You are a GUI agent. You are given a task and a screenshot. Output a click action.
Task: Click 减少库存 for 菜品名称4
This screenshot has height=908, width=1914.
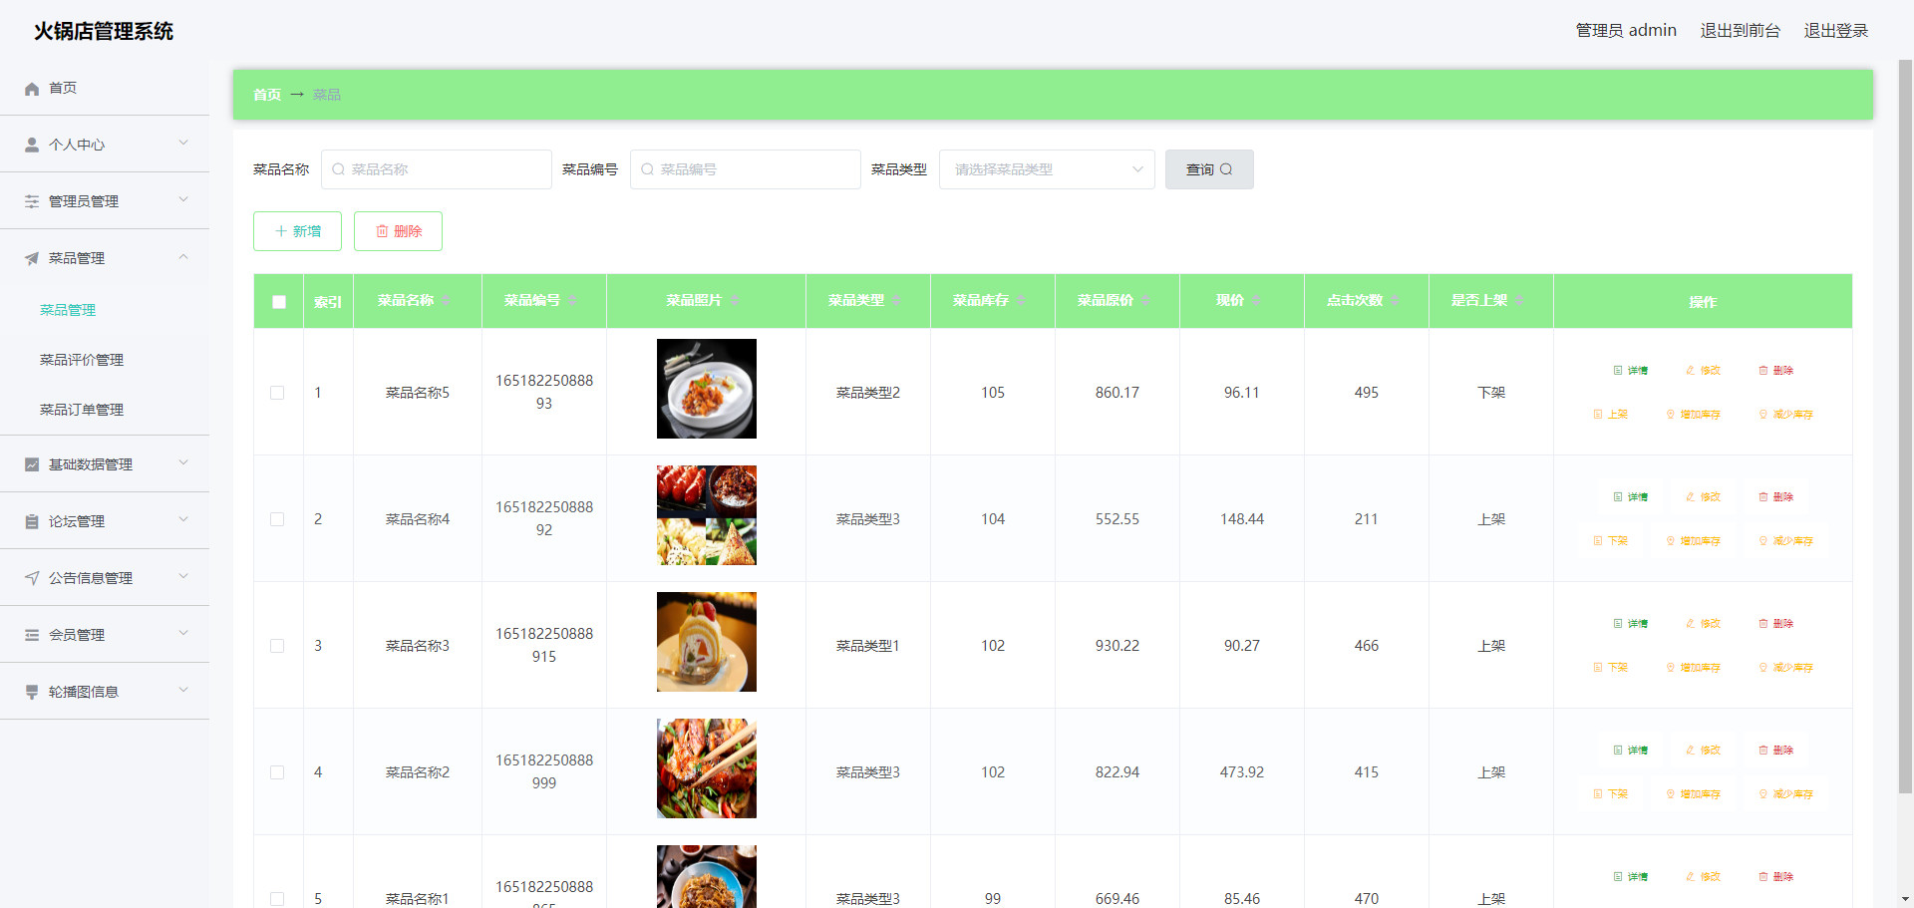[x=1785, y=541]
